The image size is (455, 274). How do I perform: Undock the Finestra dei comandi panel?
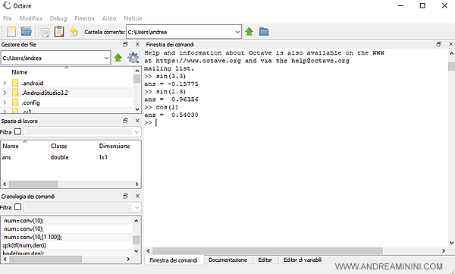439,44
